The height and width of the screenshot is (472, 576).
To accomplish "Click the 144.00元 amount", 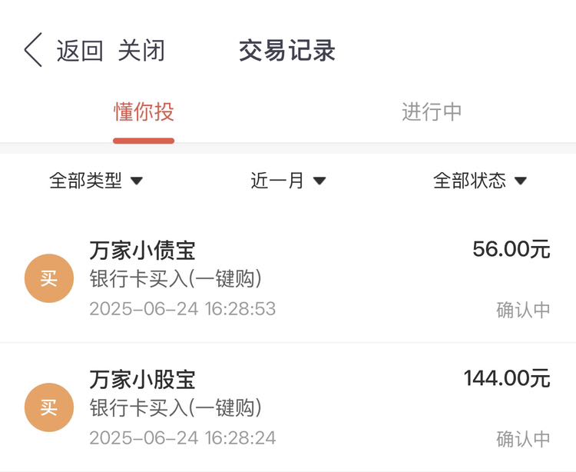I will 507,378.
